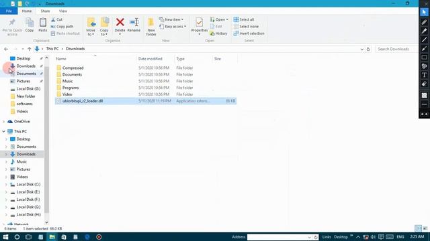The width and height of the screenshot is (430, 241).
Task: Click Copy path in ribbon
Action: click(62, 27)
